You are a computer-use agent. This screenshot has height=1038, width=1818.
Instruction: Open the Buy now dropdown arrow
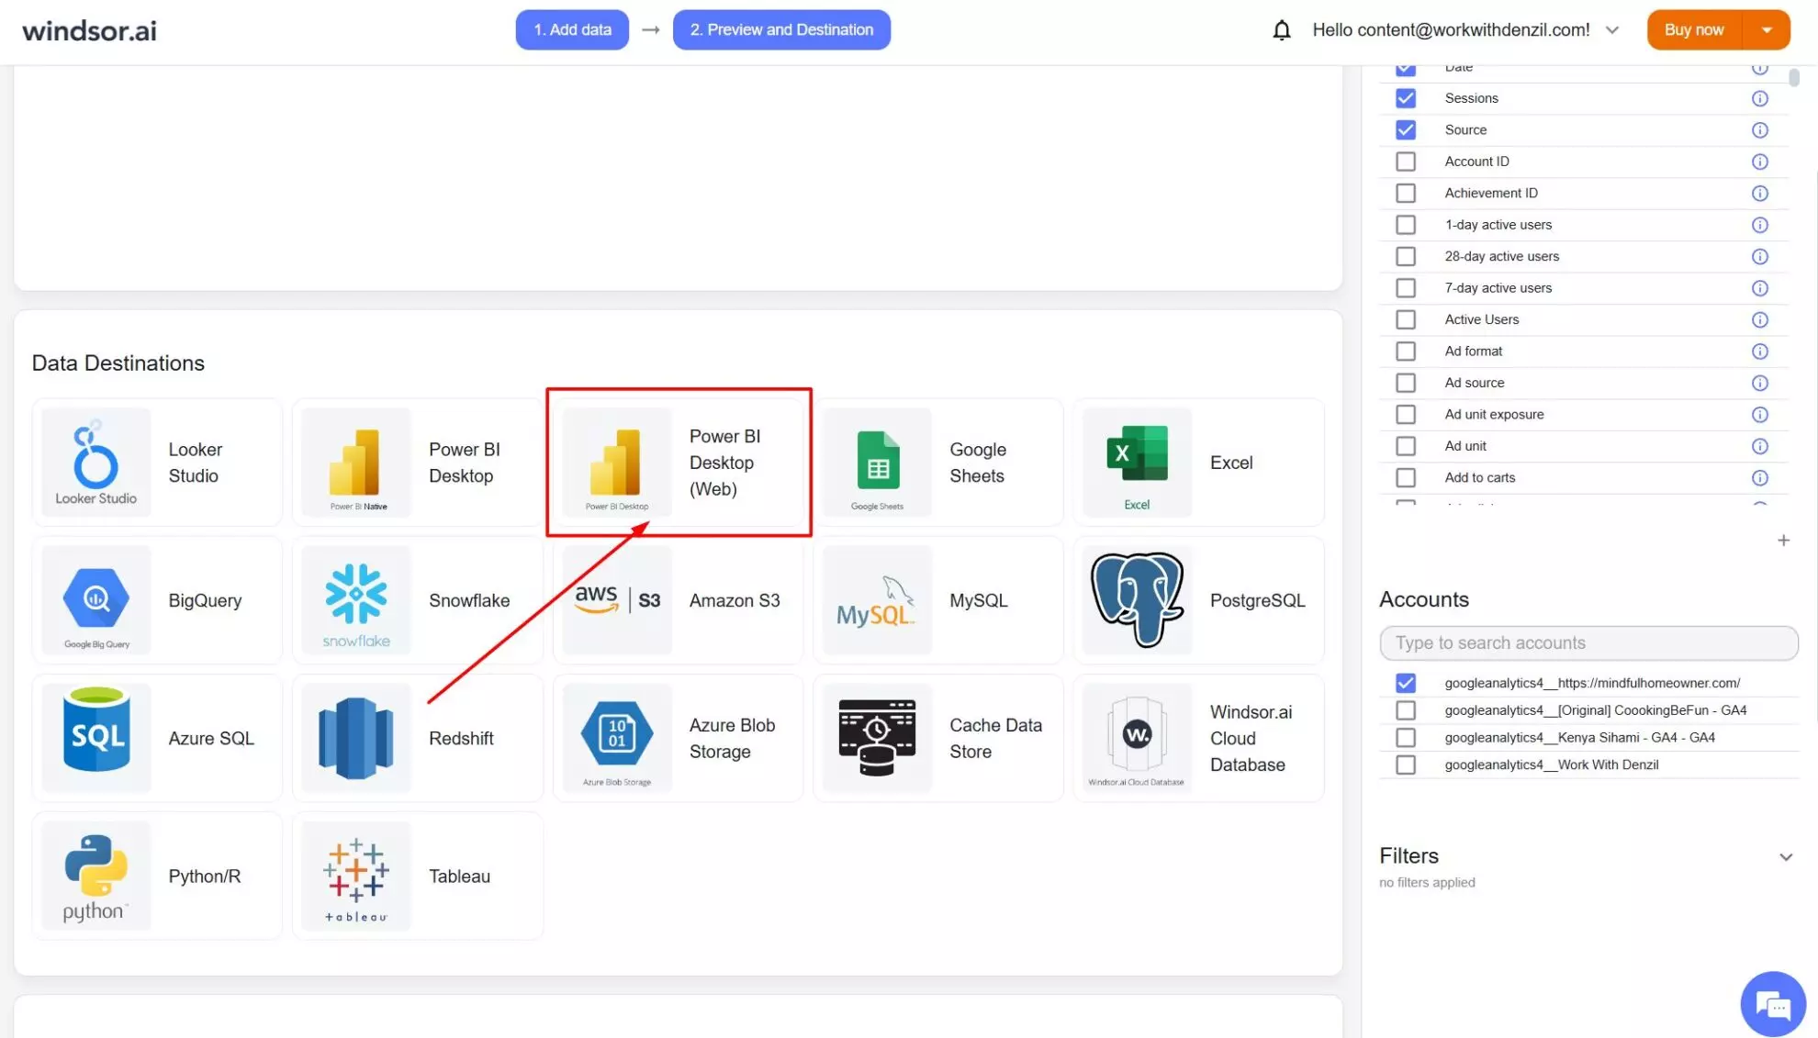coord(1767,30)
